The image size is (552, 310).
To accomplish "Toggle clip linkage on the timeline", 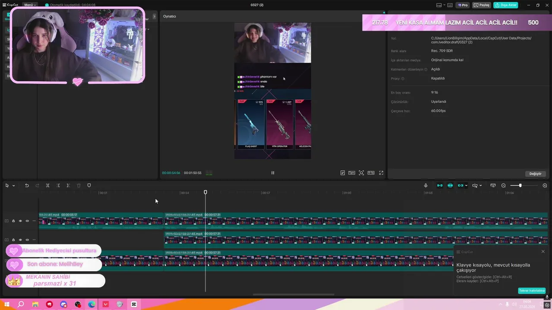I will point(460,186).
